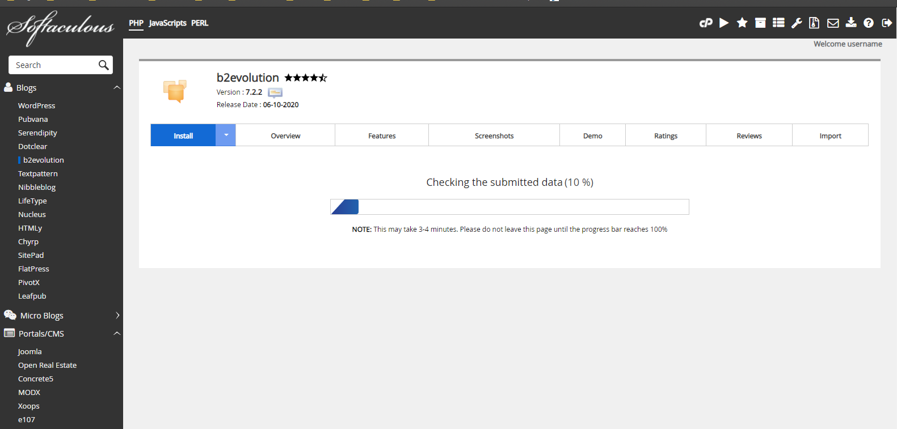Viewport: 897px width, 429px height.
Task: Select Chyrp in the sidebar
Action: (x=28, y=241)
